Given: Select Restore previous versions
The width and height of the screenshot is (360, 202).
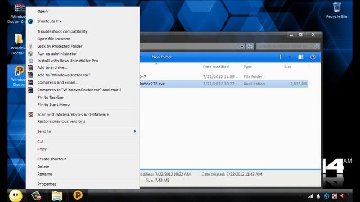Looking at the screenshot, I should point(82,121).
